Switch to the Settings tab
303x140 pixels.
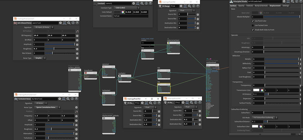(x=286, y=6)
